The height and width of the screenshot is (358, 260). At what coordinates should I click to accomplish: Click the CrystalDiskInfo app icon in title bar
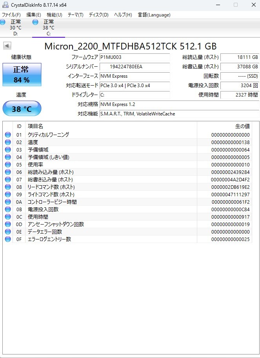click(x=5, y=5)
